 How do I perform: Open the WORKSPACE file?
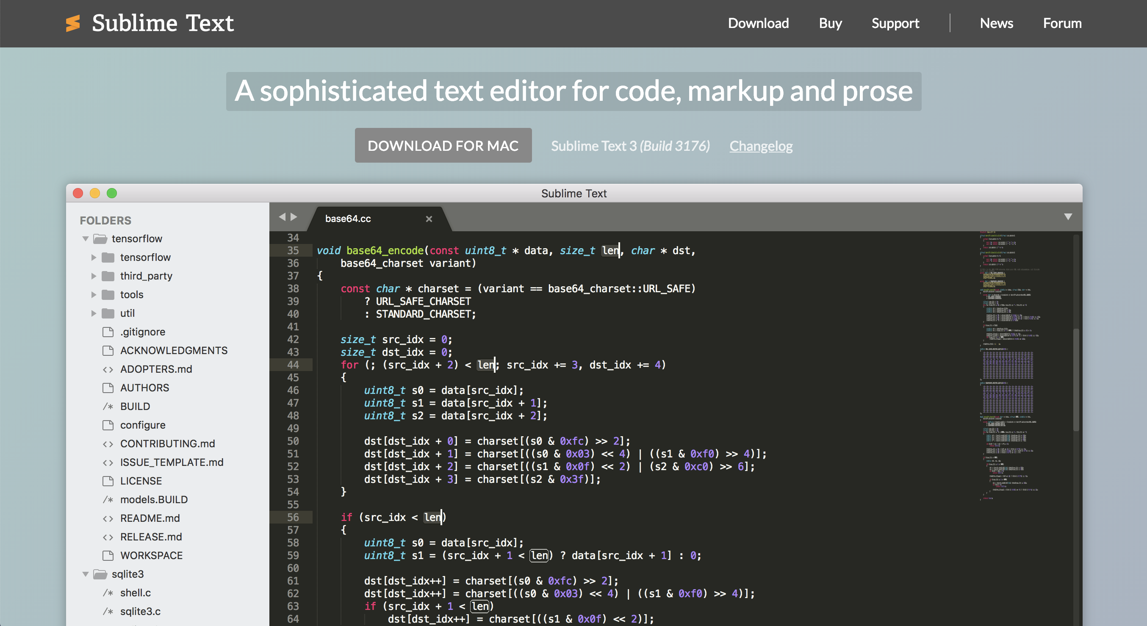coord(151,556)
